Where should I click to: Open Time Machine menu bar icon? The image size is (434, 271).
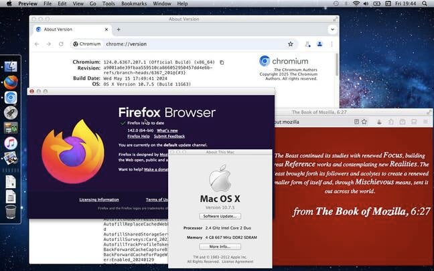tap(336, 3)
